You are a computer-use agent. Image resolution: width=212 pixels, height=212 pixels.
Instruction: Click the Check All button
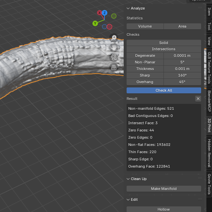tap(164, 90)
